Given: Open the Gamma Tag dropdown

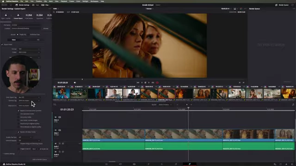Looking at the screenshot, I should tap(29, 101).
